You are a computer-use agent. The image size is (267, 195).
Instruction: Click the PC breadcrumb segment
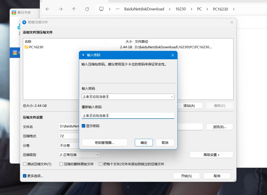[199, 9]
